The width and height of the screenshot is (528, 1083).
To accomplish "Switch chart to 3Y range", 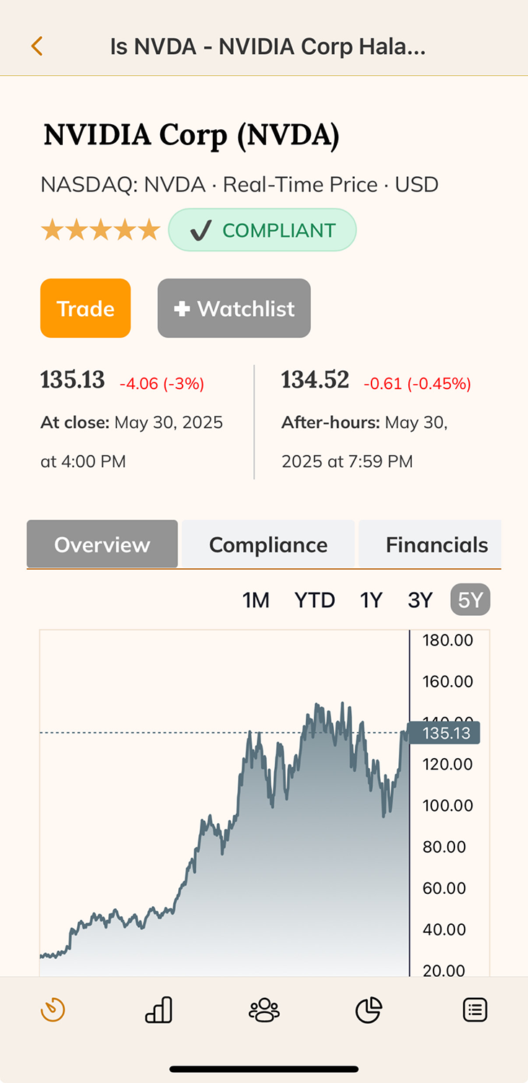I will pos(420,600).
